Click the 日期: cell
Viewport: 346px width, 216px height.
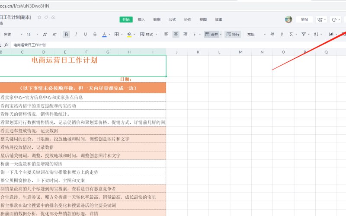[x=126, y=79]
